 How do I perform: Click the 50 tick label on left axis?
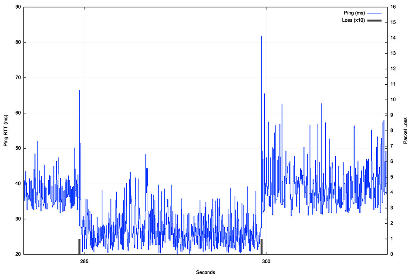point(17,148)
